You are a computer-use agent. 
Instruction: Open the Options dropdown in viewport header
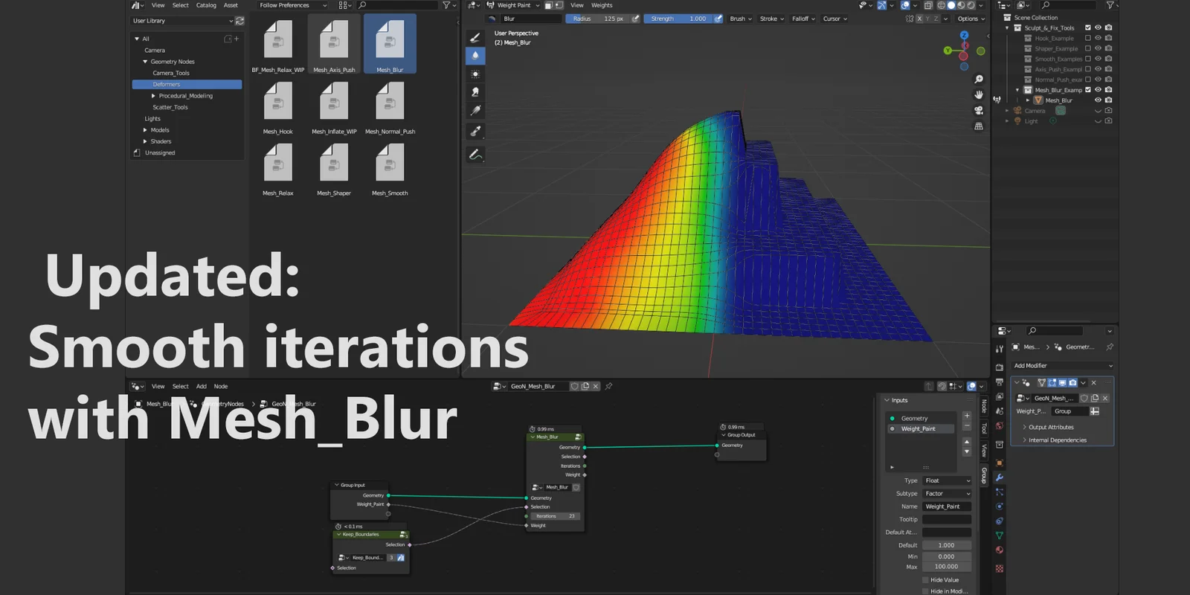[x=971, y=19]
